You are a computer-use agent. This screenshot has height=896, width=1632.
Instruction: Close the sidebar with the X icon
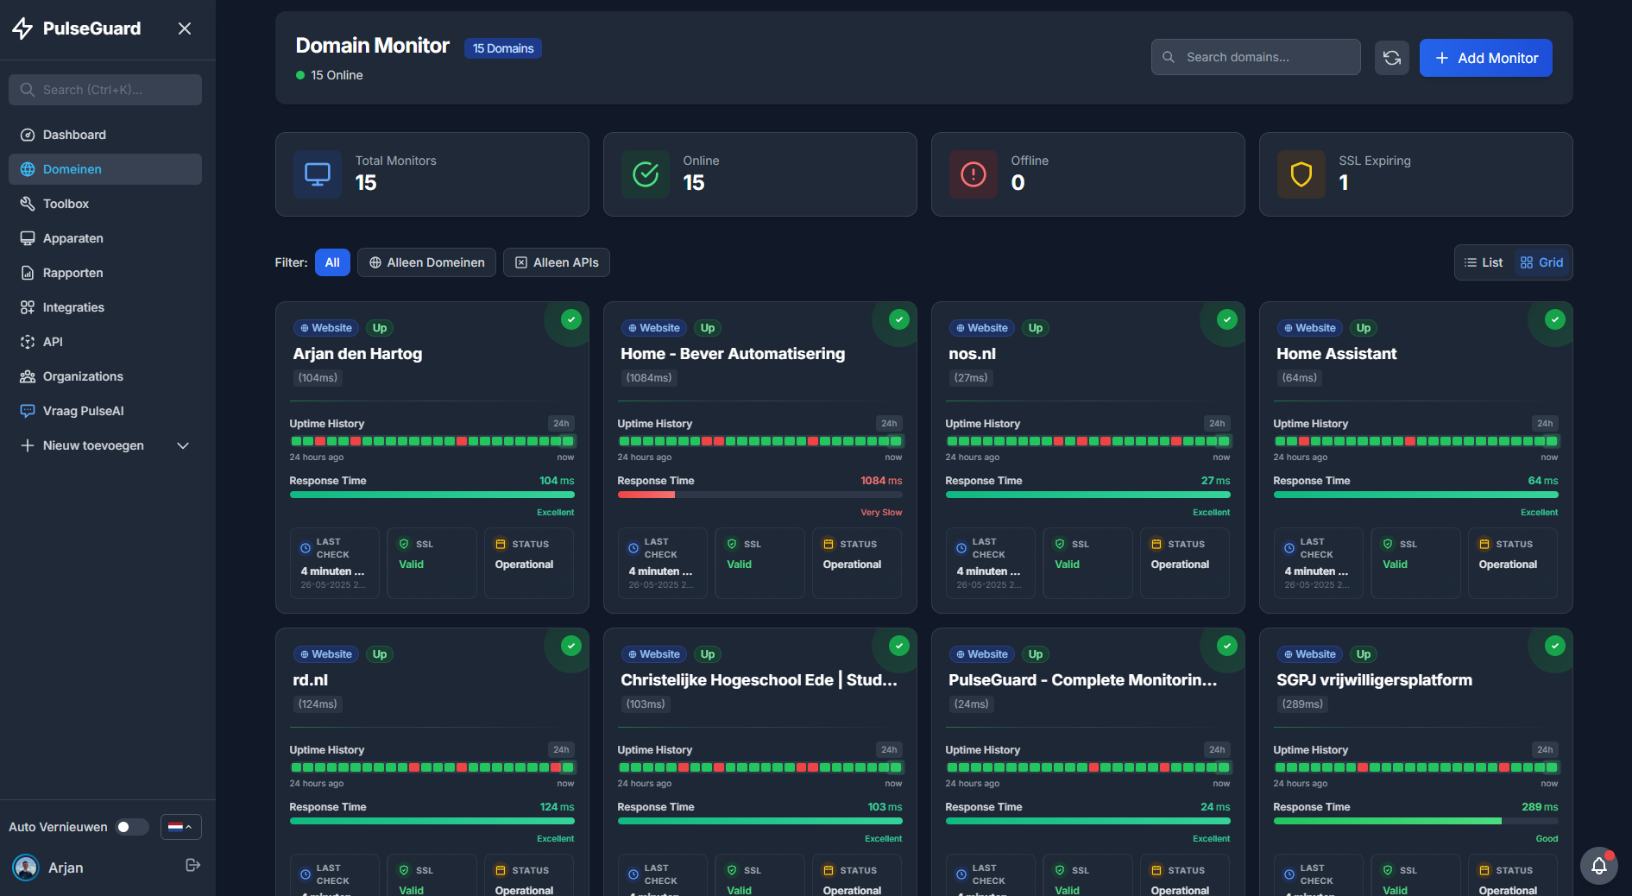(x=185, y=28)
